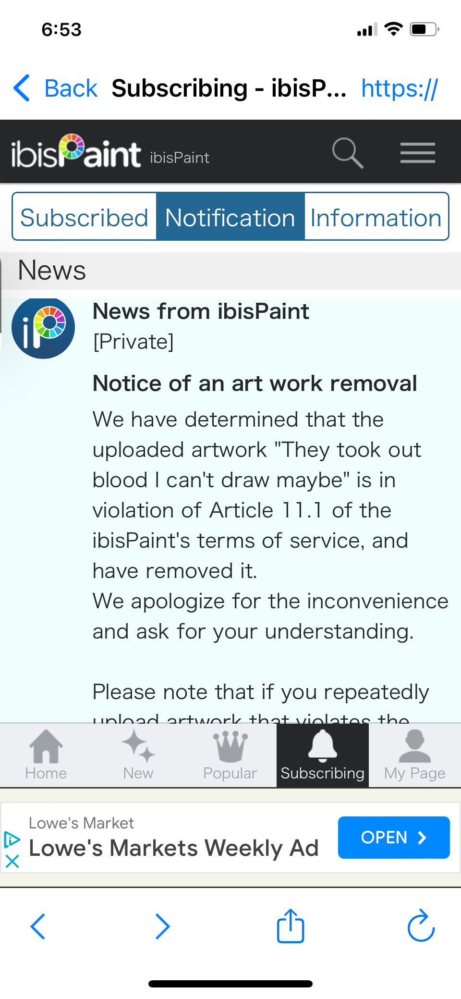Go back with the browser left arrow

tap(38, 926)
